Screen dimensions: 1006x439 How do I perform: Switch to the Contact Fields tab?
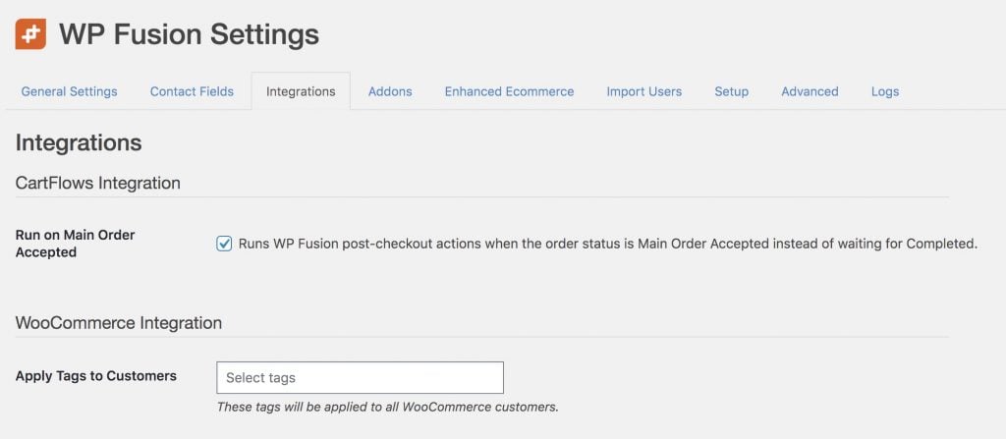point(192,91)
